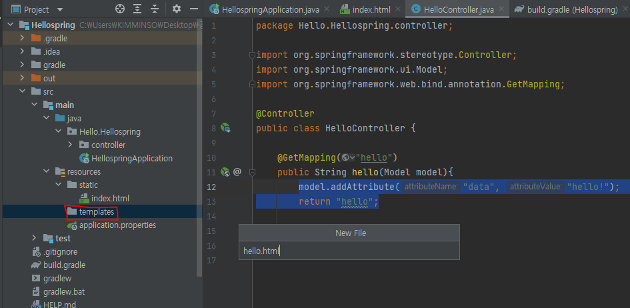Select the HelloController.java tab

(x=459, y=9)
